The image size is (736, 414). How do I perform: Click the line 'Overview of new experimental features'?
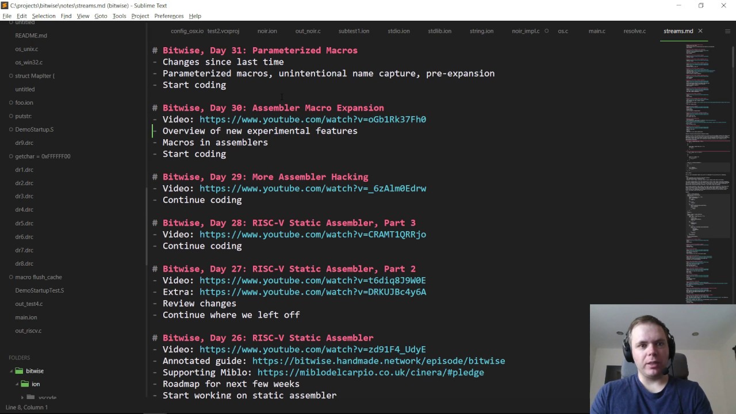pyautogui.click(x=260, y=131)
